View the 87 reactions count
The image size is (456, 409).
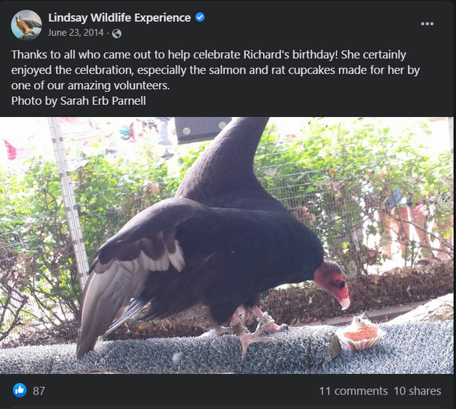[39, 391]
